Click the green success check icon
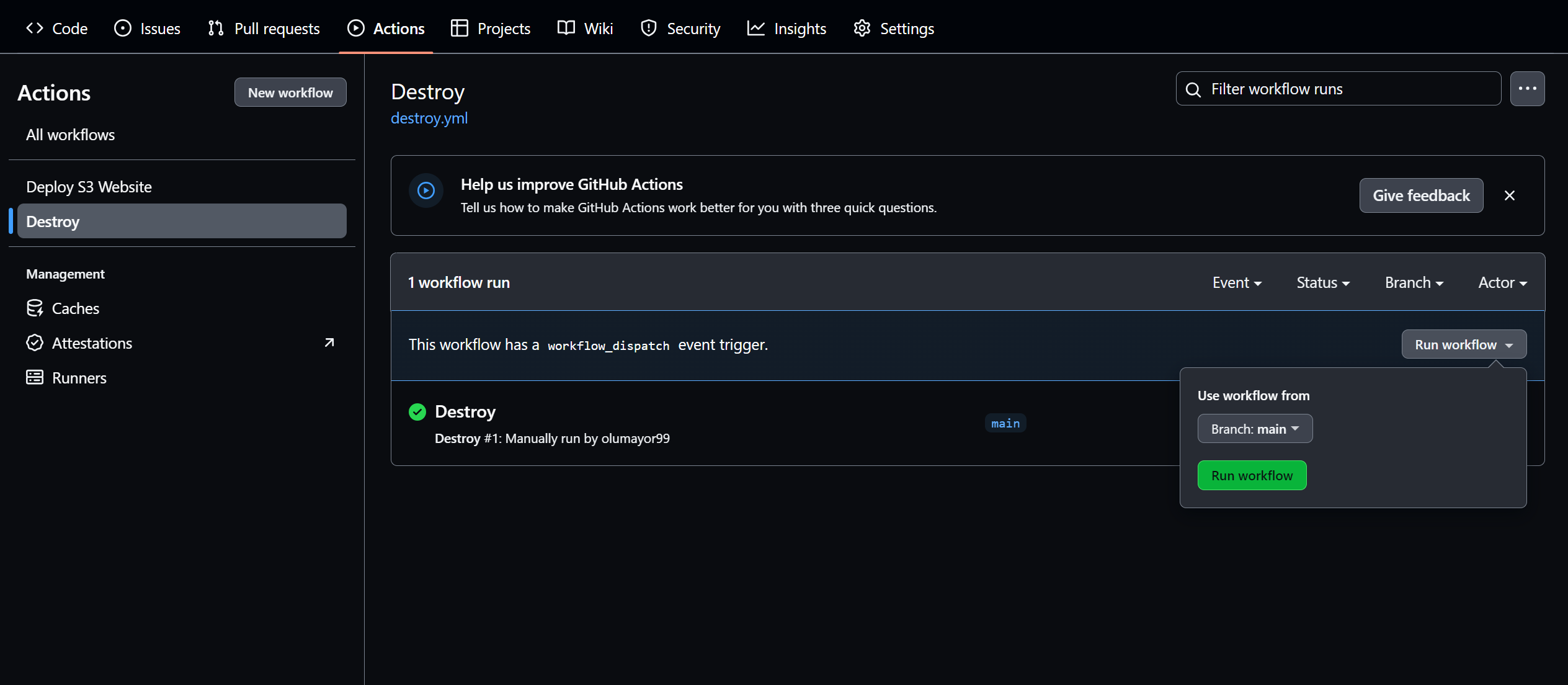Viewport: 1568px width, 685px height. coord(417,412)
